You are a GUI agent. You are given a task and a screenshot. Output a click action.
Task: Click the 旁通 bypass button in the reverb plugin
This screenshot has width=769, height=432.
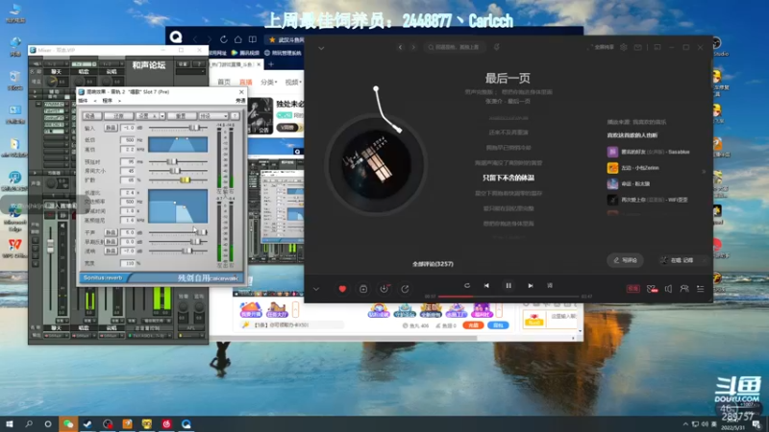click(x=90, y=116)
